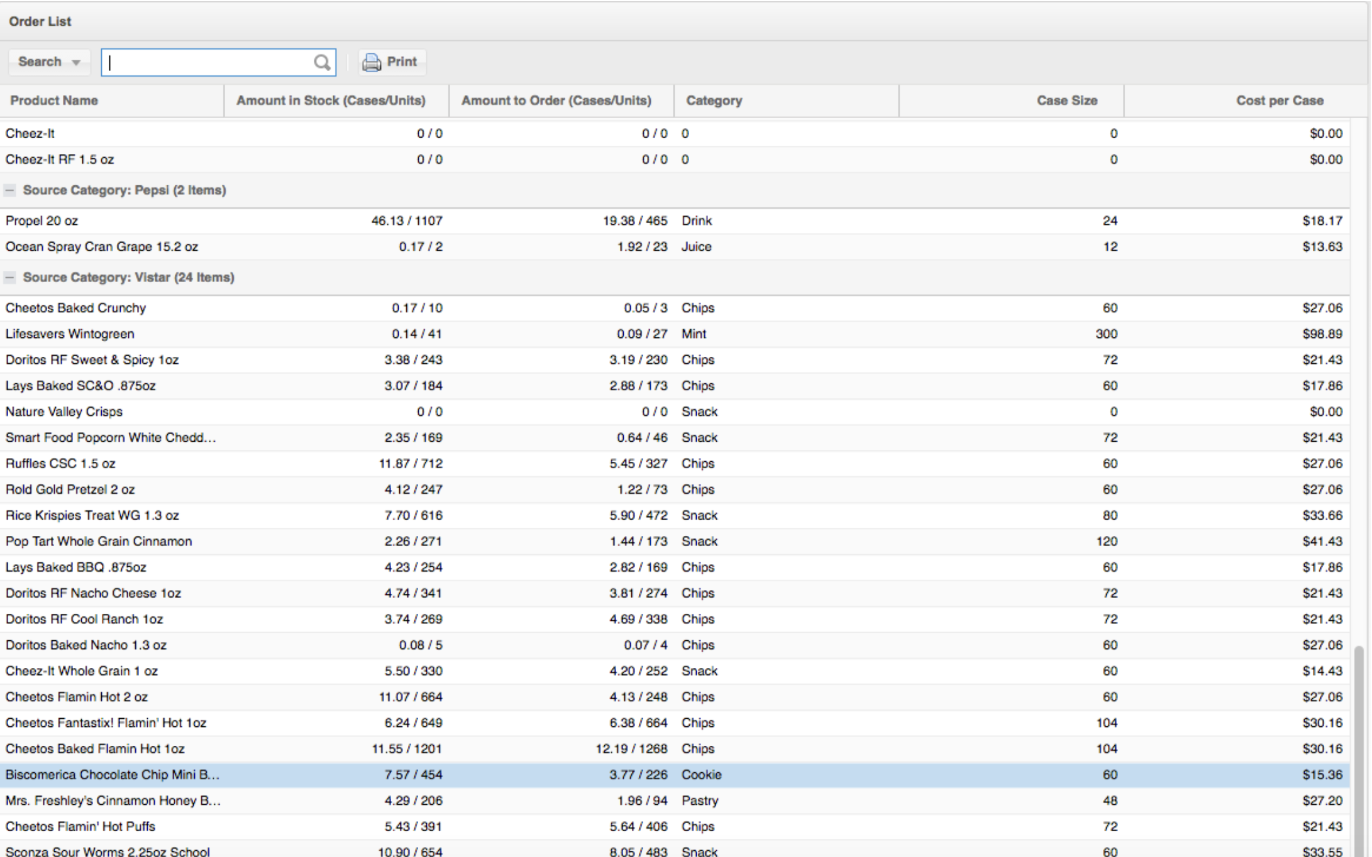The height and width of the screenshot is (857, 1372).
Task: Click the case size 48 cell
Action: pos(1110,800)
